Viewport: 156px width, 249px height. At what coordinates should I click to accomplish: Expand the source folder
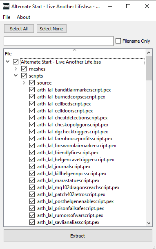pos(24,83)
